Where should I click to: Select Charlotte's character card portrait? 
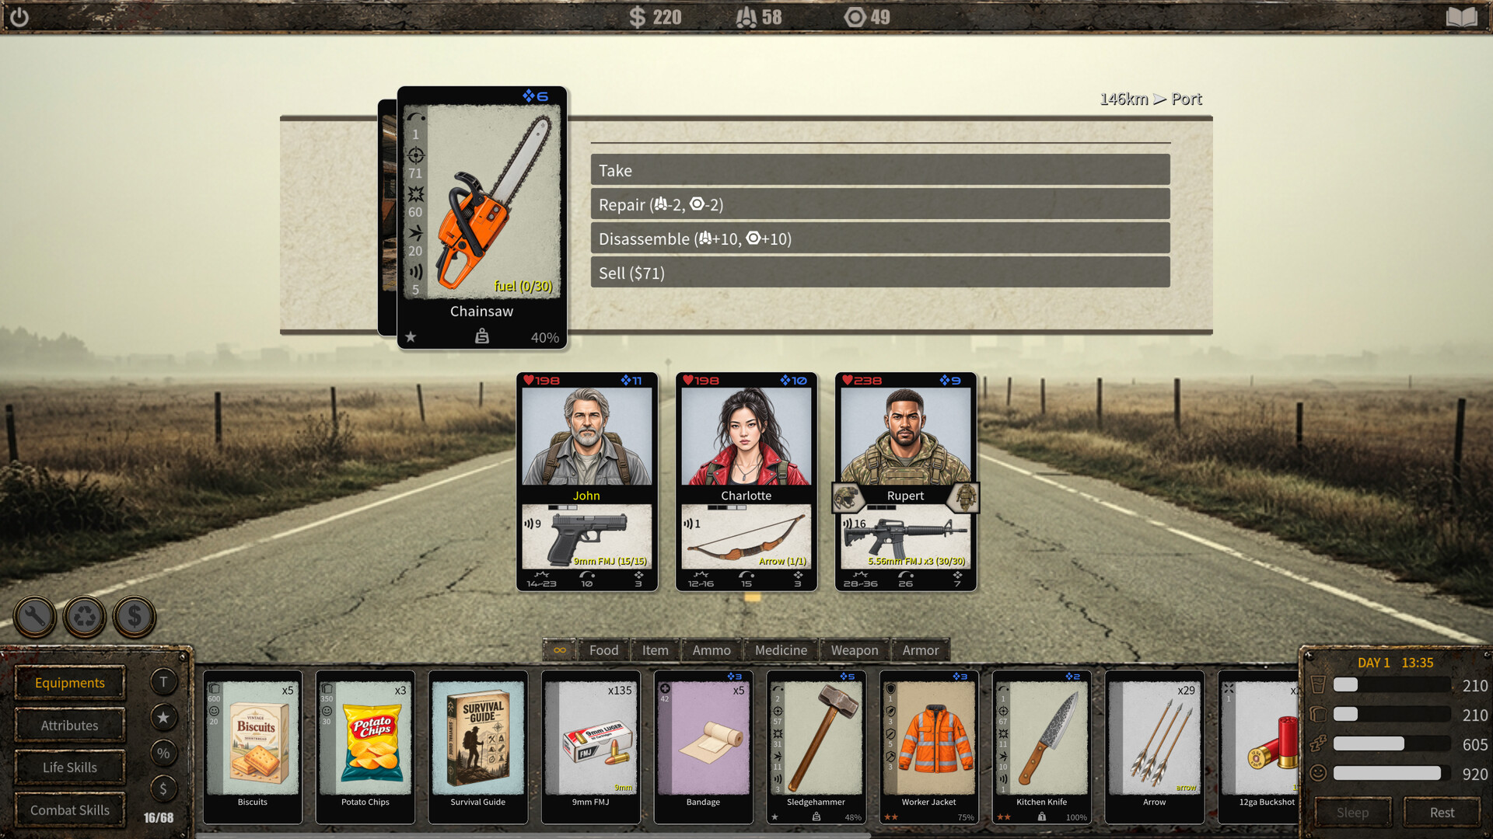[x=746, y=437]
